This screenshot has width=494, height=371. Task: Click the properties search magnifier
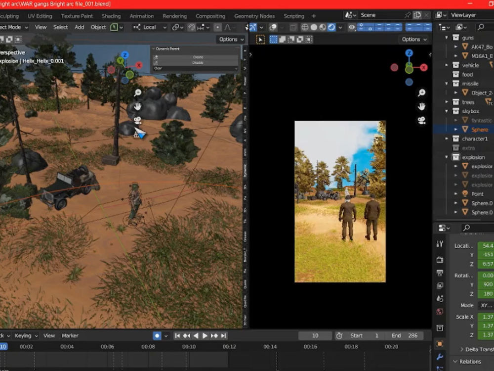466,228
